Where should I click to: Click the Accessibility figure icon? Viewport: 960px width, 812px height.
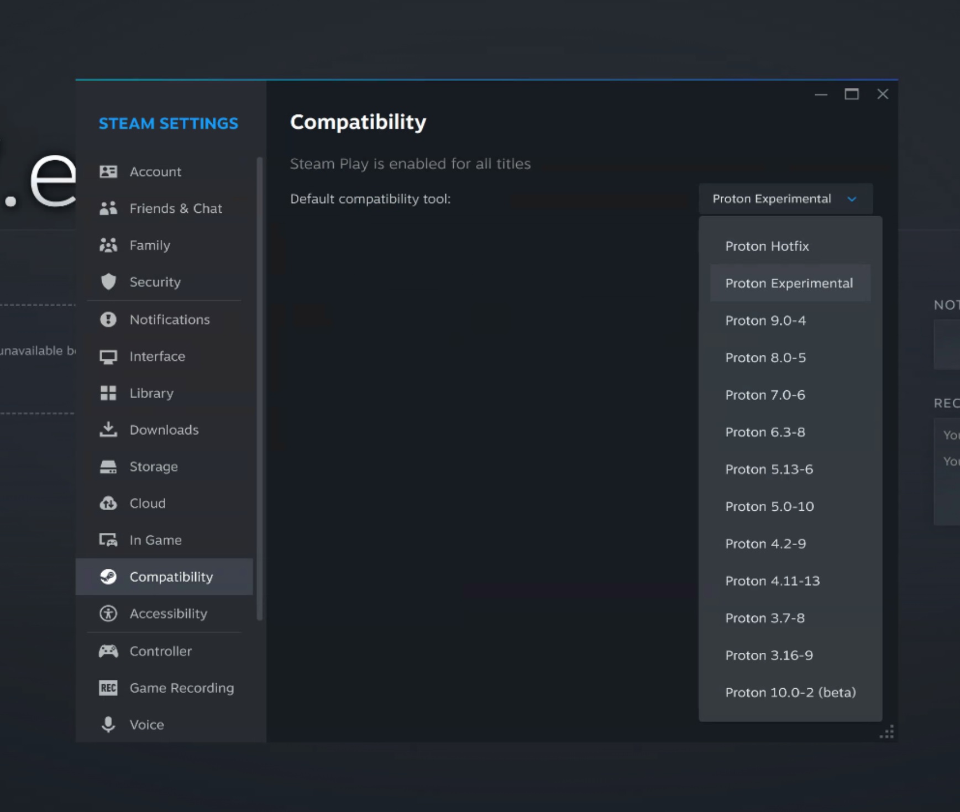108,614
